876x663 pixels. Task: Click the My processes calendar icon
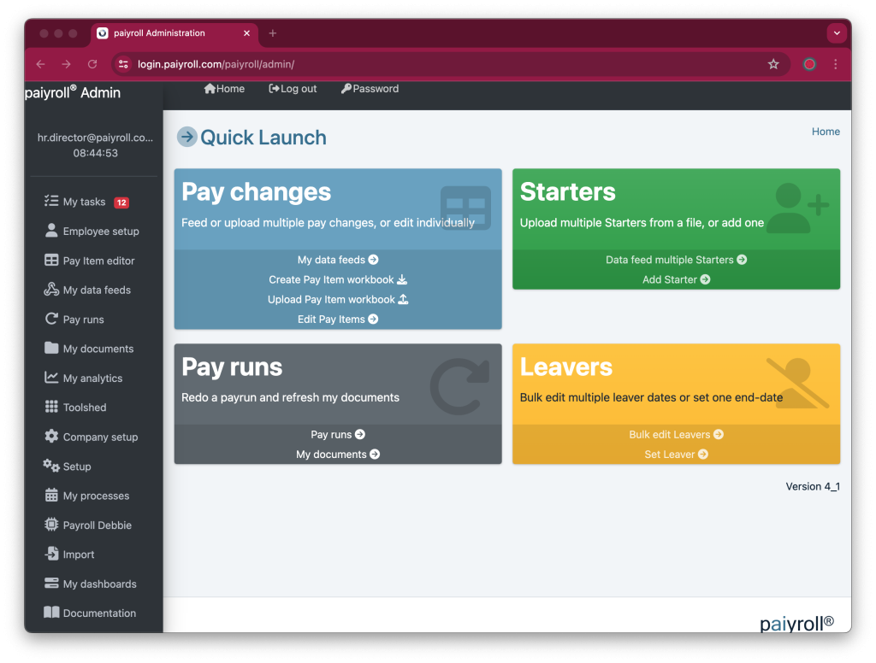[x=51, y=496]
